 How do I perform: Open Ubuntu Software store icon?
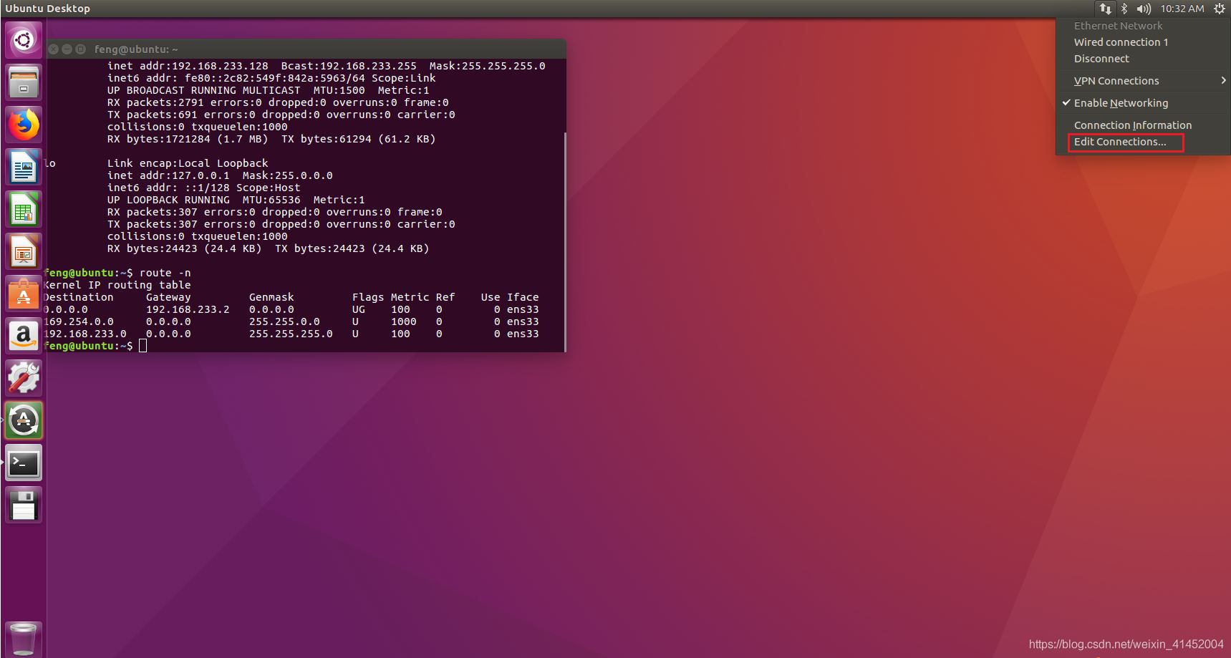(x=24, y=294)
